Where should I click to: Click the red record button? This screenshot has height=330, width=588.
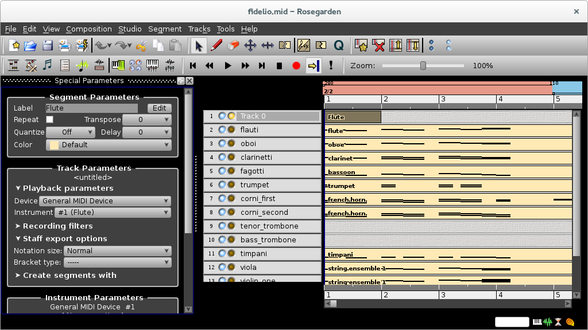coord(296,65)
